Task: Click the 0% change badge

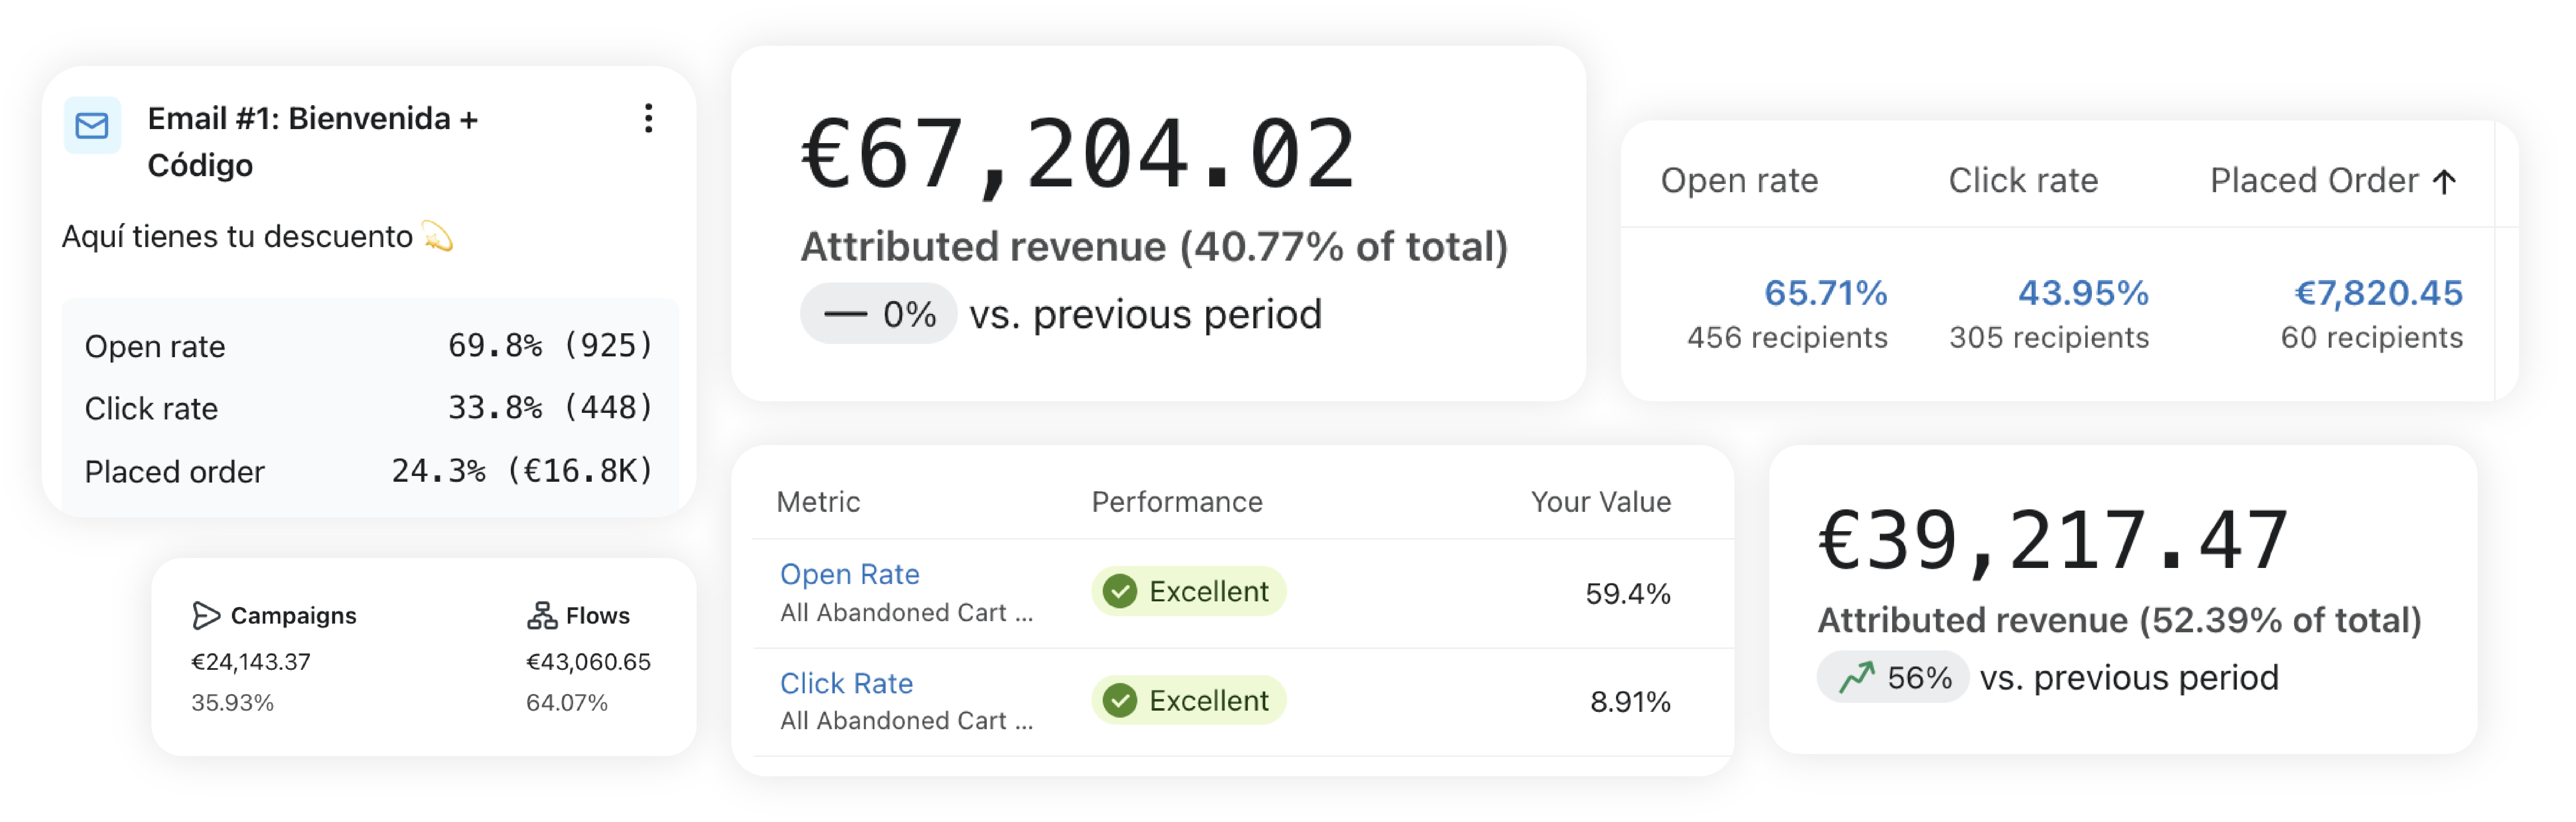Action: click(x=878, y=314)
